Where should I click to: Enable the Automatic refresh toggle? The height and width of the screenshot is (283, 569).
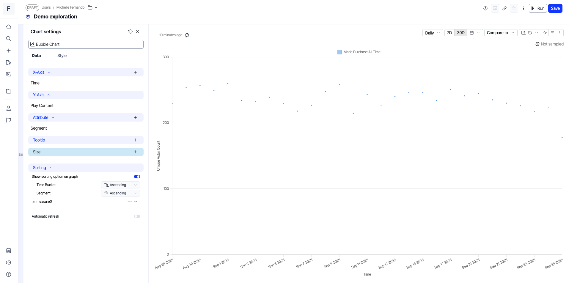pos(137,216)
